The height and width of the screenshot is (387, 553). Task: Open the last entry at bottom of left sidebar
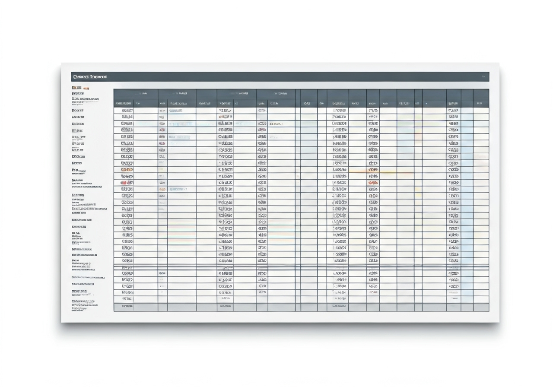click(79, 310)
